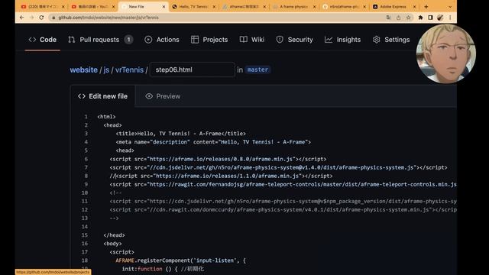Switch to the Adobe Express browser tab
Screen dimensions: 489x275
point(394,7)
